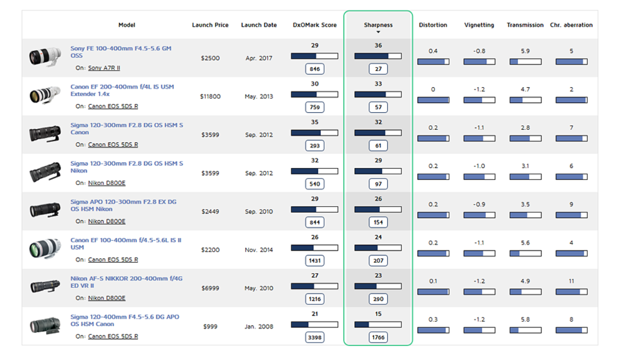This screenshot has width=629, height=354.
Task: Click the Canon EF 200-400mm lens thumbnail
Action: [45, 95]
